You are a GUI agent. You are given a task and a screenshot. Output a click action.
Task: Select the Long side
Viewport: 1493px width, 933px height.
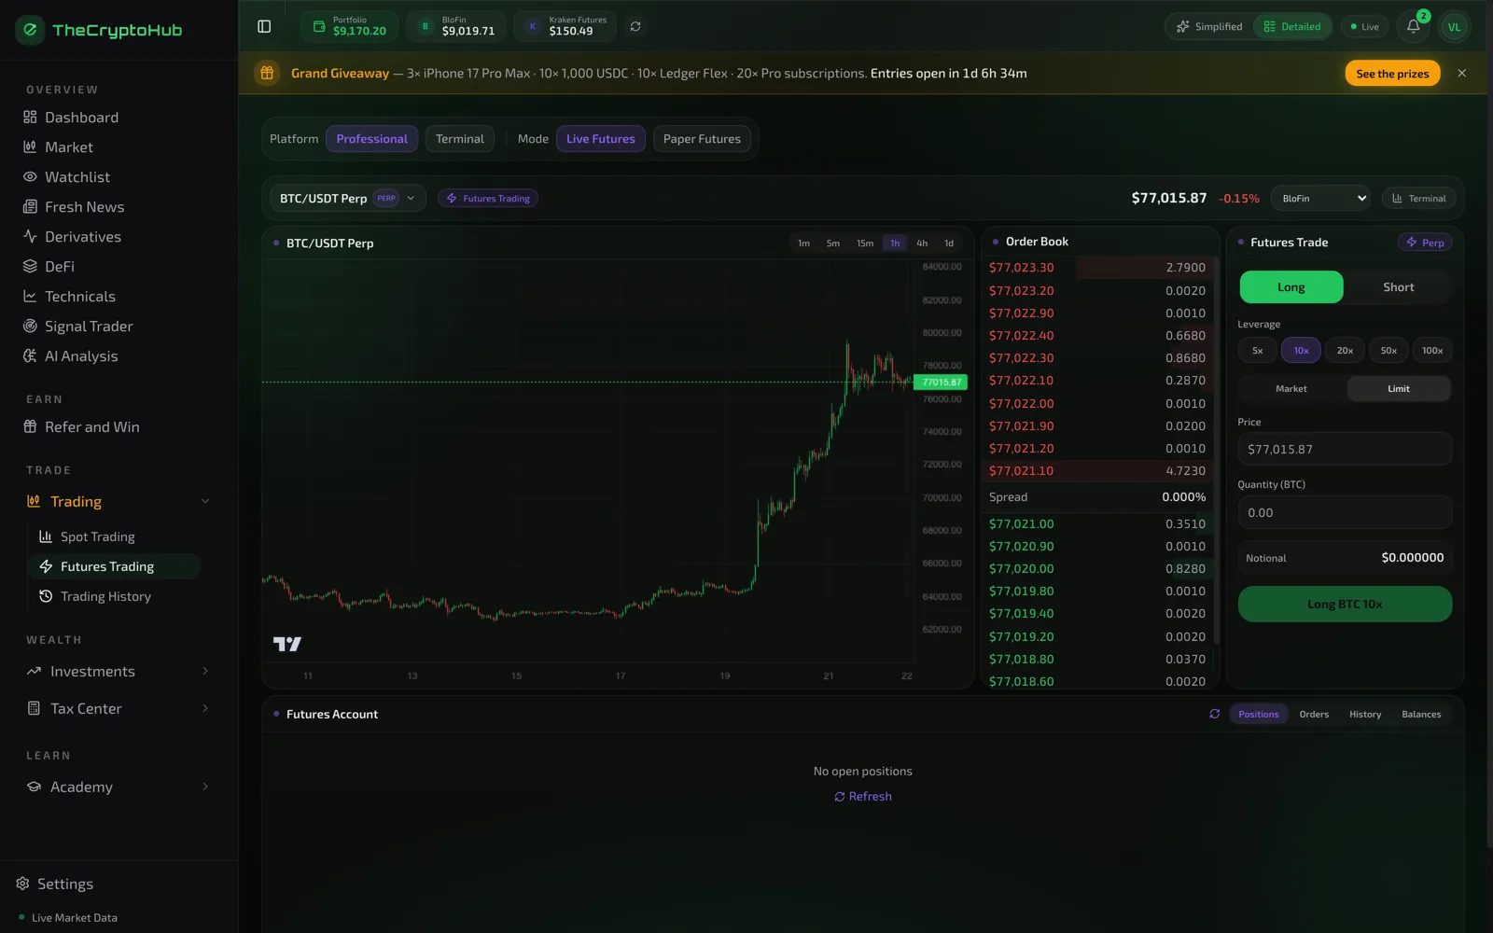(x=1291, y=287)
